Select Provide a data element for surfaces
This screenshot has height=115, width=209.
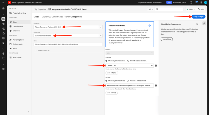point(128,81)
